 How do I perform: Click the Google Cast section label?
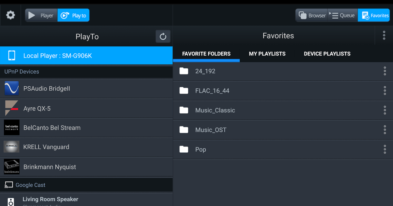(30, 185)
